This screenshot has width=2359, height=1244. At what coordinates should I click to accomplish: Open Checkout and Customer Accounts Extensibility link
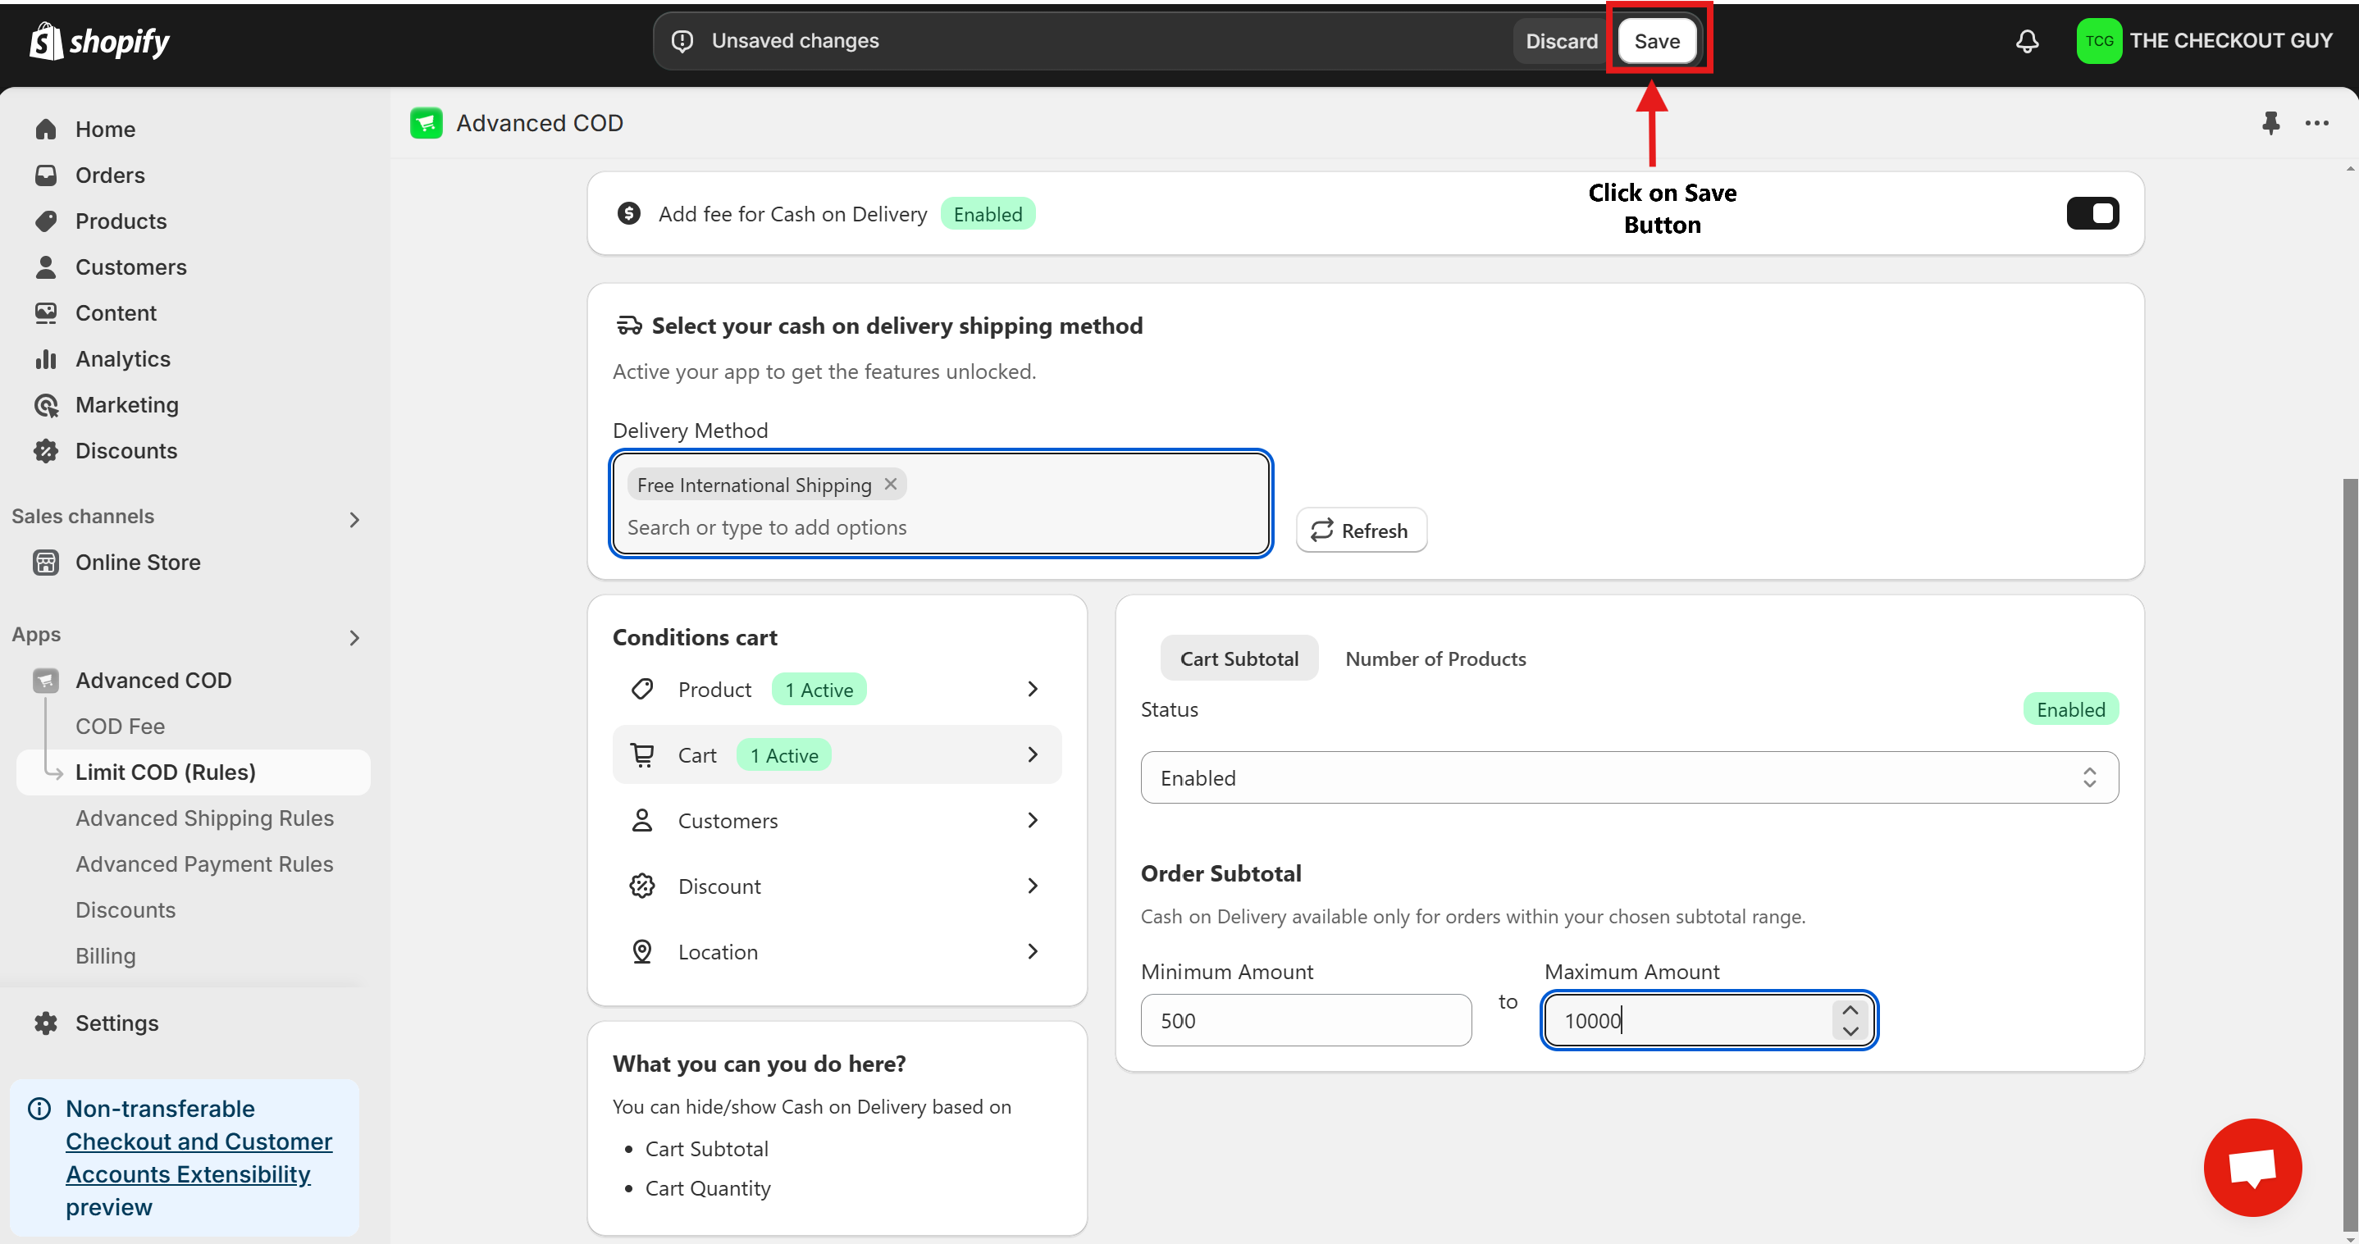click(198, 1158)
